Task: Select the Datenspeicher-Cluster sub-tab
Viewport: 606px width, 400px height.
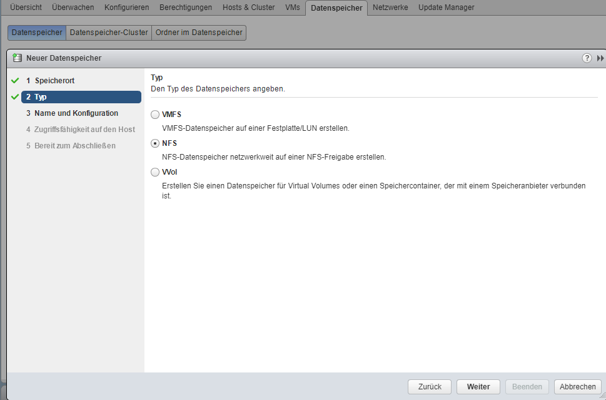Action: (x=109, y=33)
